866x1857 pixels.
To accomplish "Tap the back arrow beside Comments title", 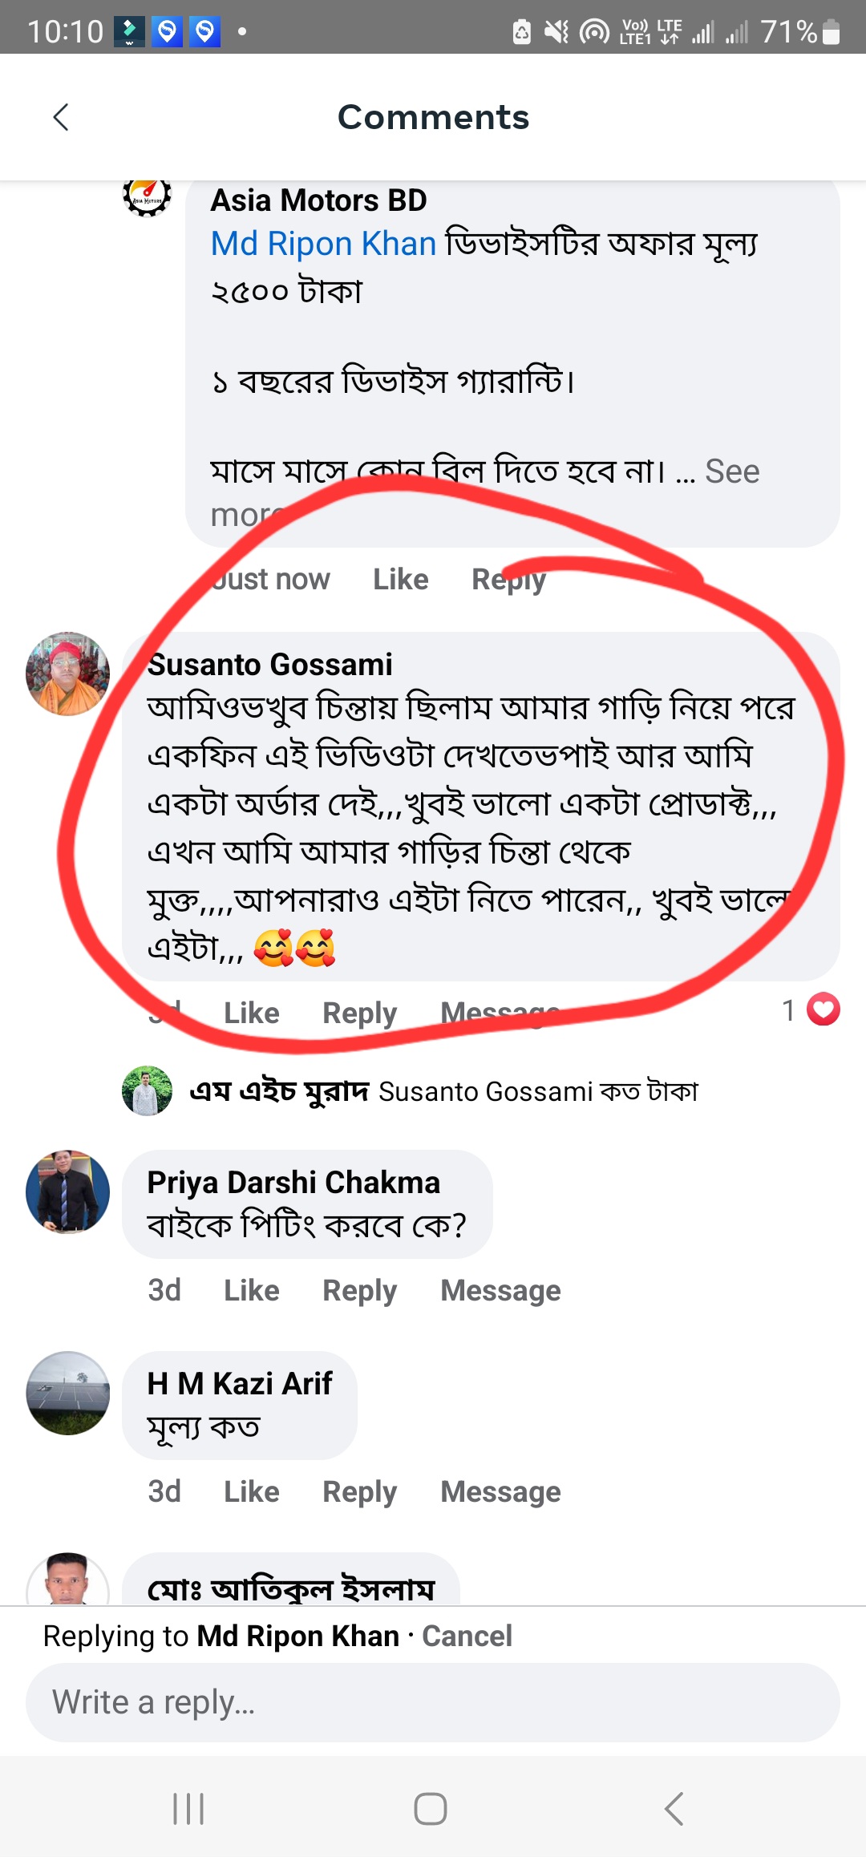I will point(61,117).
